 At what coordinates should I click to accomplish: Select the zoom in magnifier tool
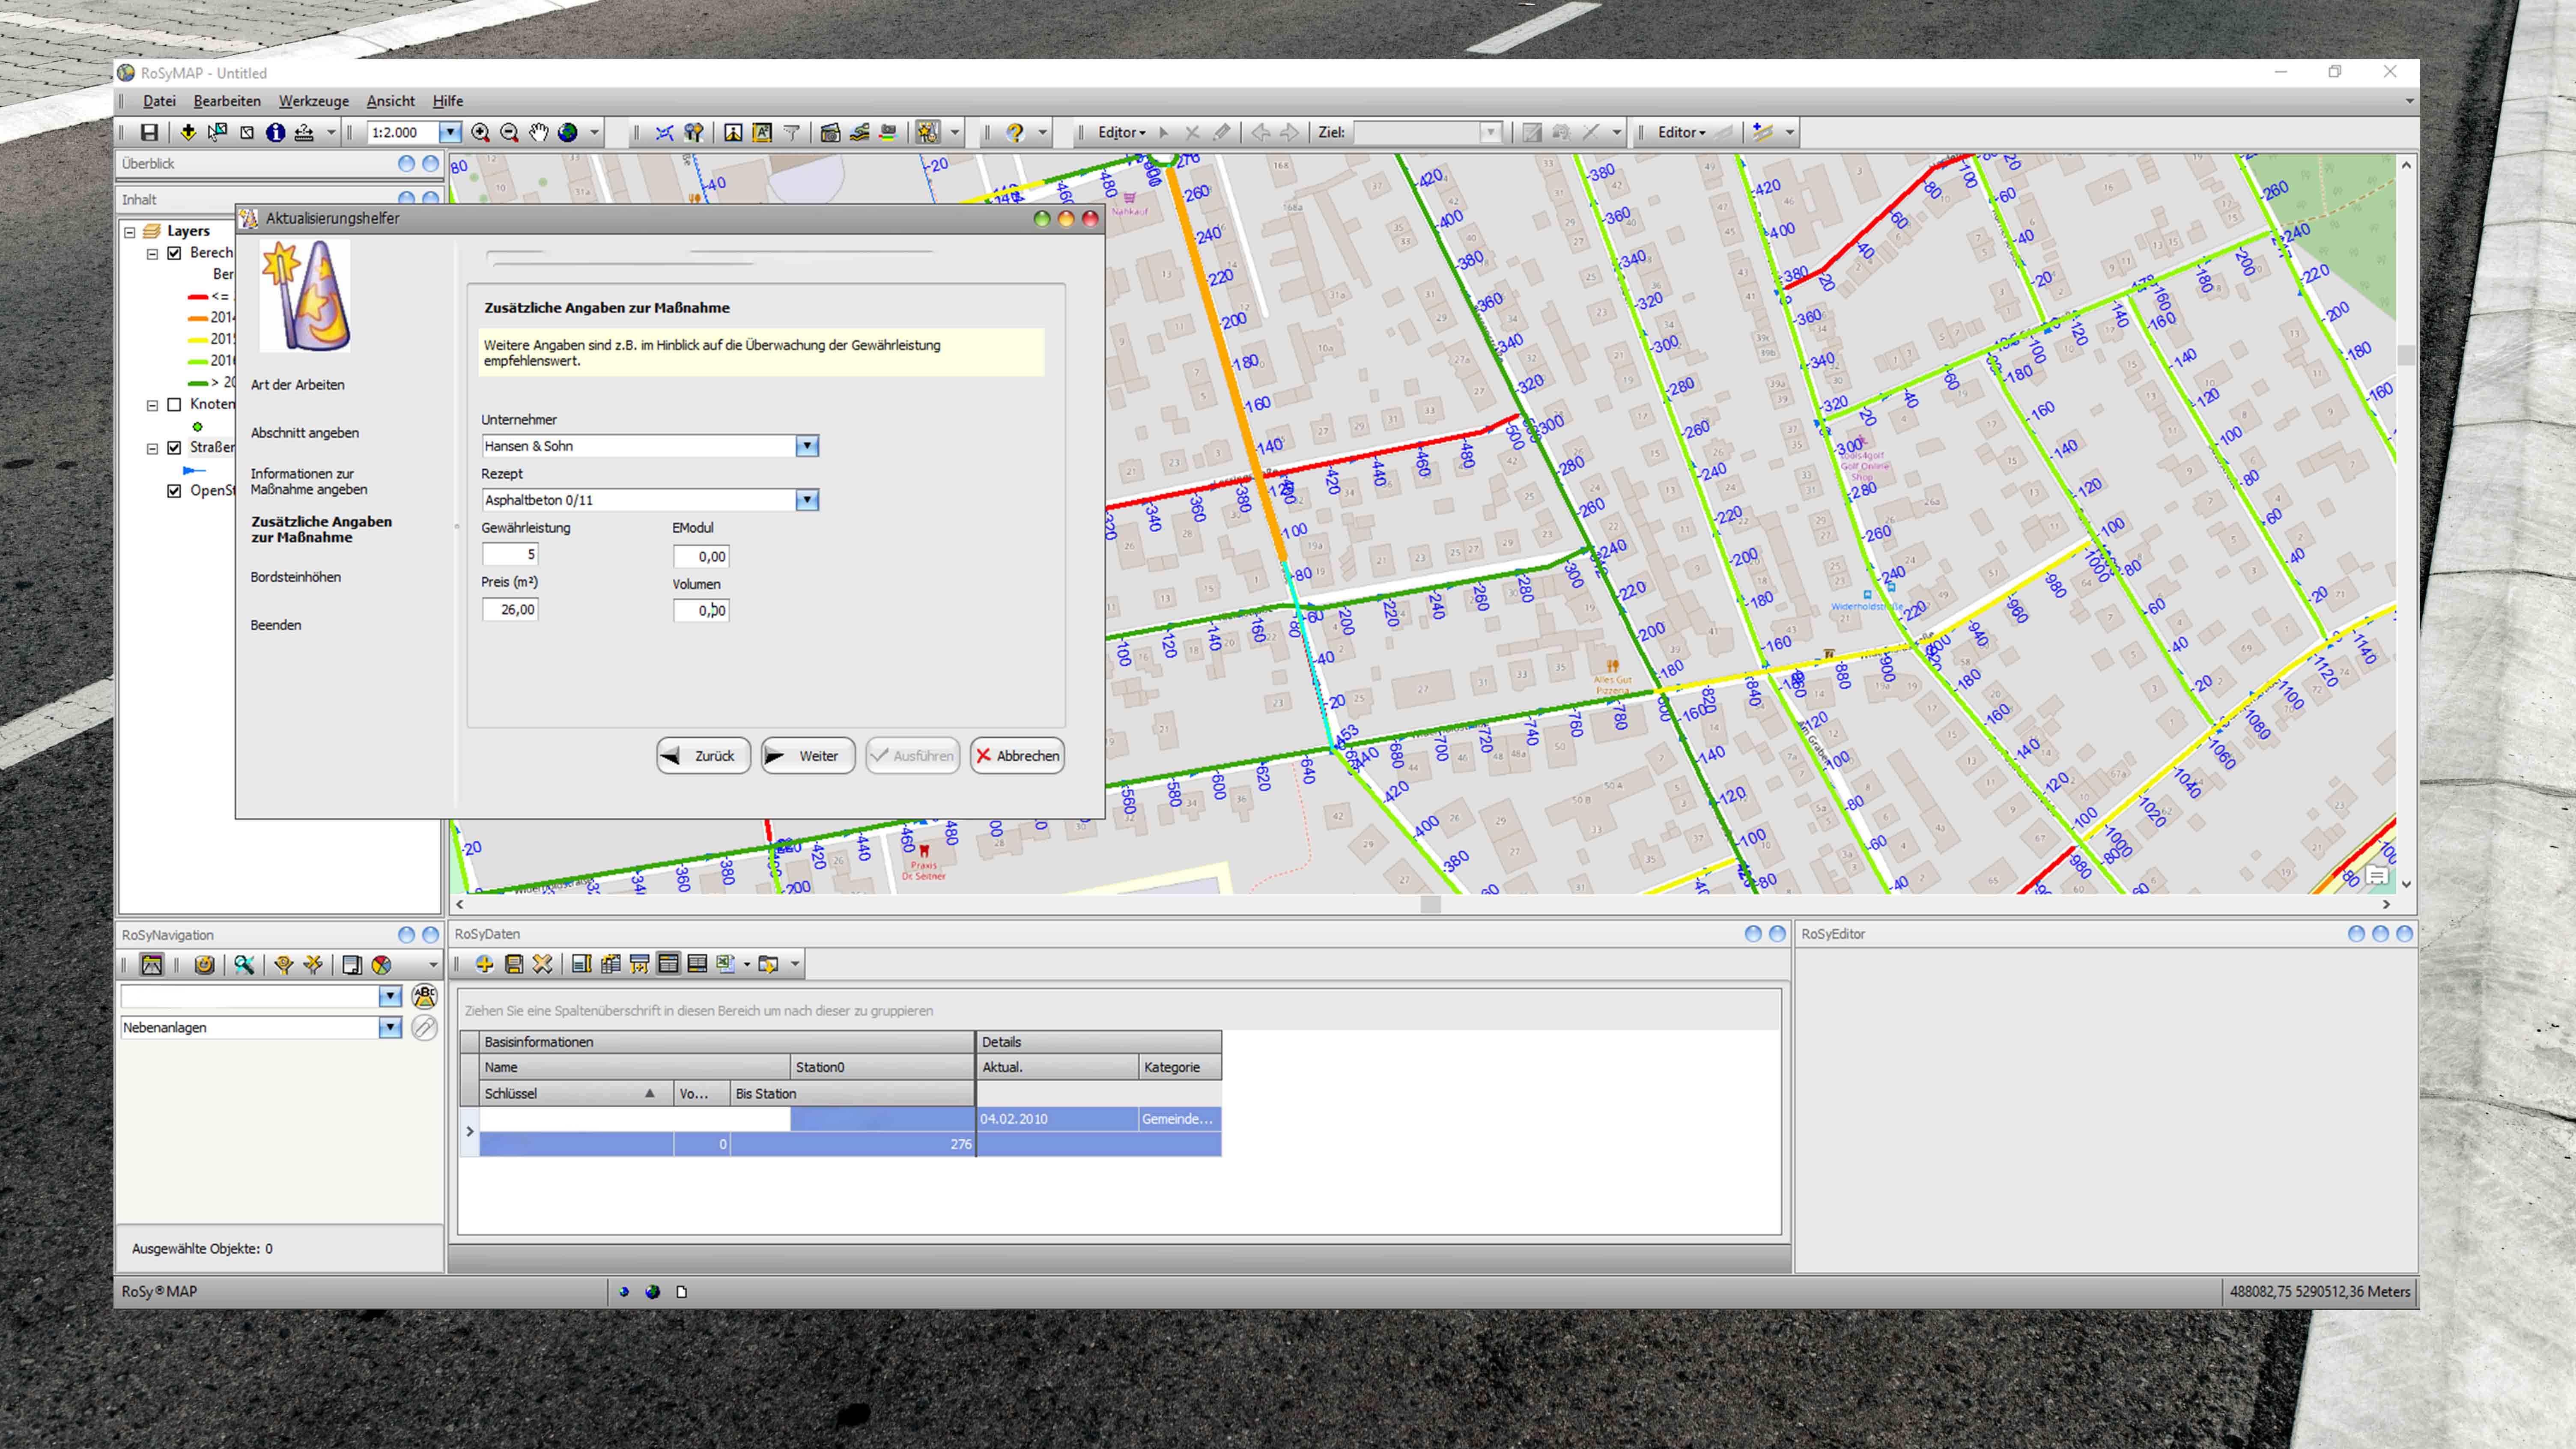pyautogui.click(x=481, y=132)
